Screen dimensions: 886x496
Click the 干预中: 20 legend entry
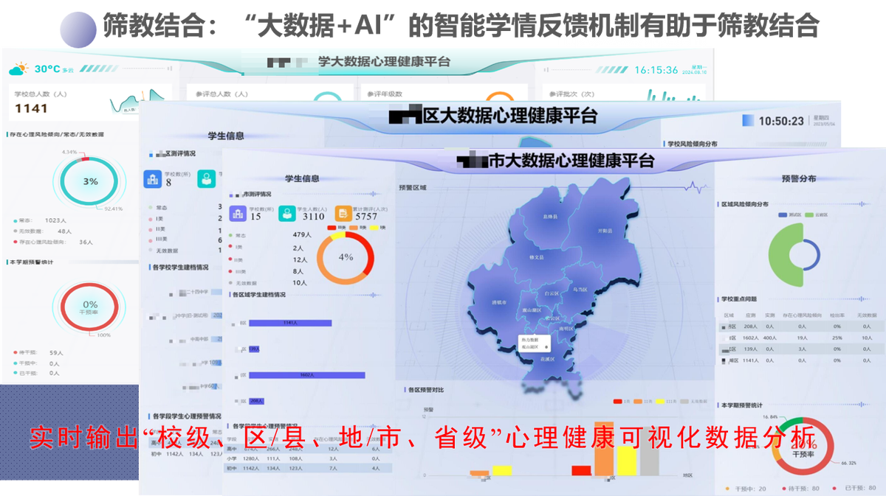click(x=746, y=488)
